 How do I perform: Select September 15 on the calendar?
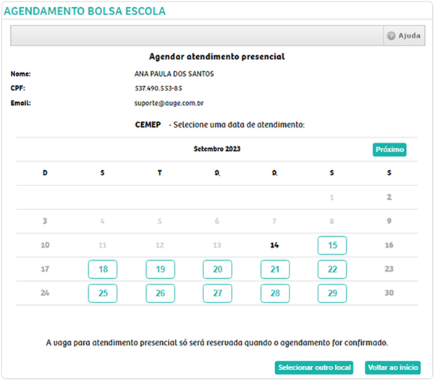coord(332,246)
